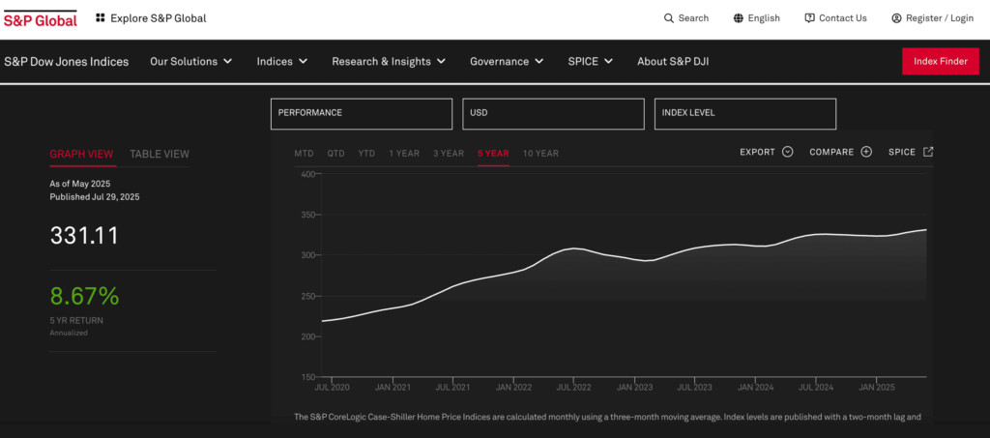990x438 pixels.
Task: Select the YTD time range
Action: (366, 154)
